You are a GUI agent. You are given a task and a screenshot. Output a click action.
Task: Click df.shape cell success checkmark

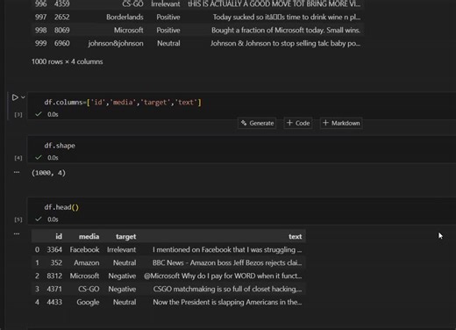[x=39, y=157]
